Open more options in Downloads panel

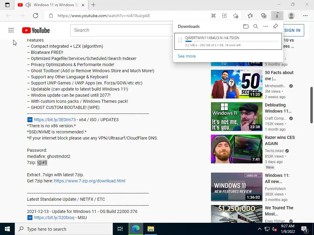(x=266, y=26)
